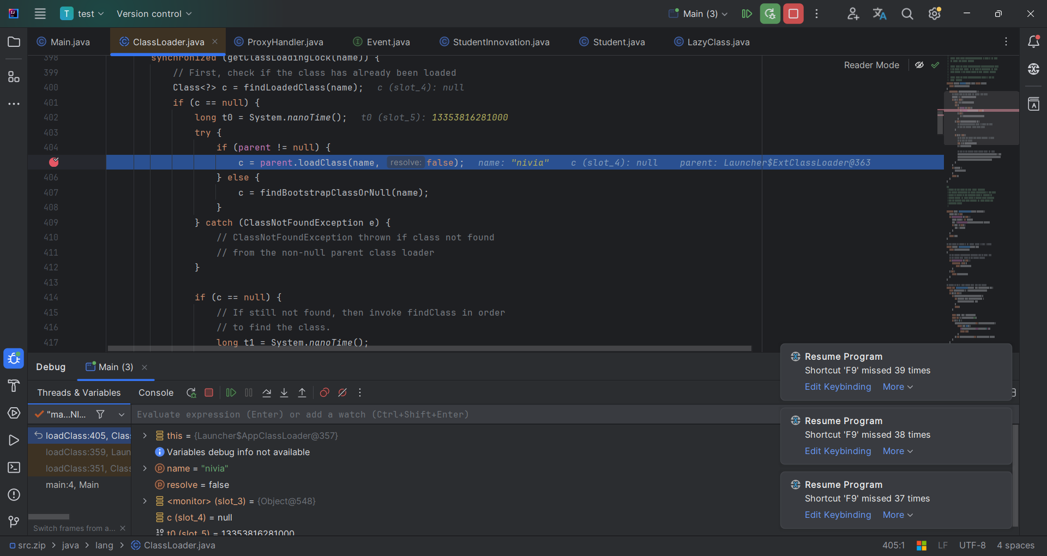Click the first Edit Keybinding link

[x=838, y=386]
